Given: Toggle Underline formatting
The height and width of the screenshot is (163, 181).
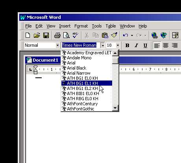Looking at the screenshot, I should coord(145,46).
